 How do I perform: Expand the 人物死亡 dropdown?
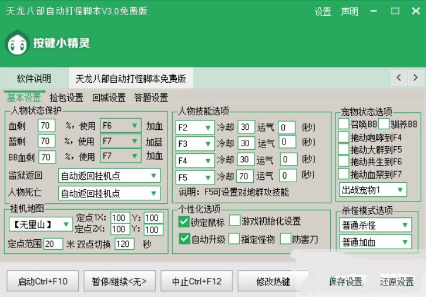pyautogui.click(x=109, y=193)
